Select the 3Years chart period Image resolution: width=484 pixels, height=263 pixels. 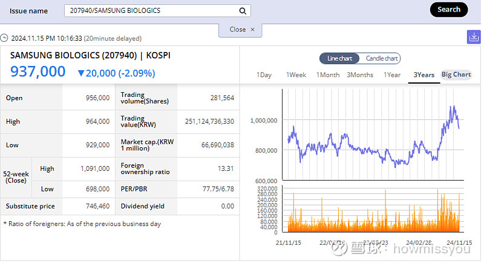click(x=424, y=75)
